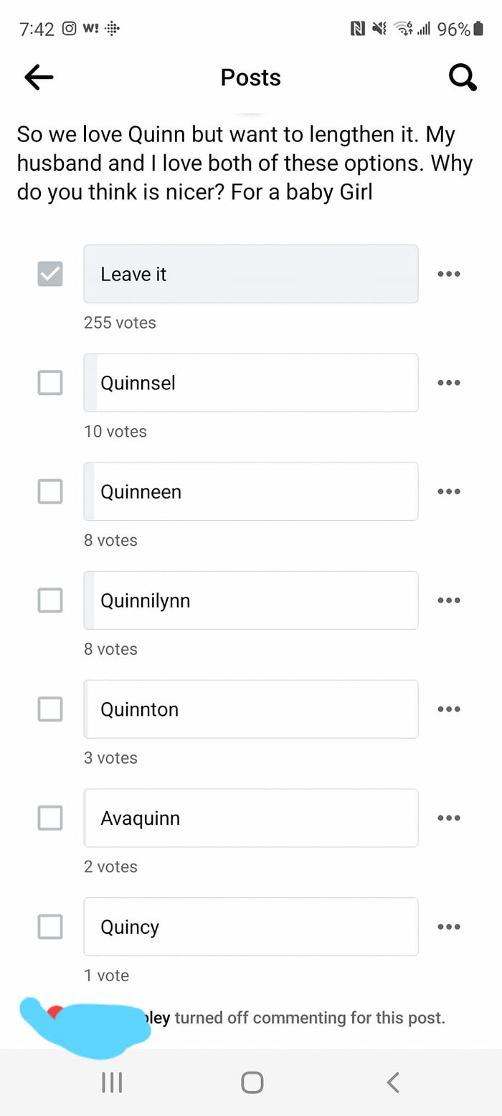Viewport: 502px width, 1116px height.
Task: Open search with the magnifier icon
Action: tap(463, 77)
